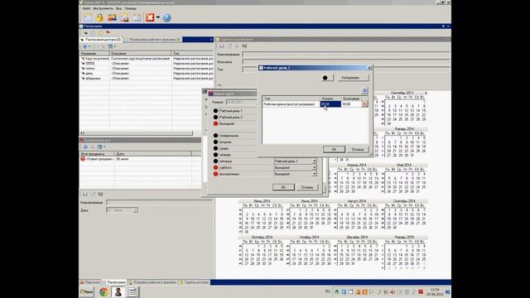Click OK in Рабочий день 1 dialog
Viewport: 530px width, 298px height.
(334, 149)
